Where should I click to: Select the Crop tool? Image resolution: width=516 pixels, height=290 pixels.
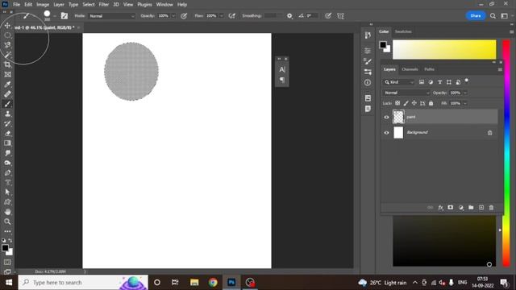(7, 64)
